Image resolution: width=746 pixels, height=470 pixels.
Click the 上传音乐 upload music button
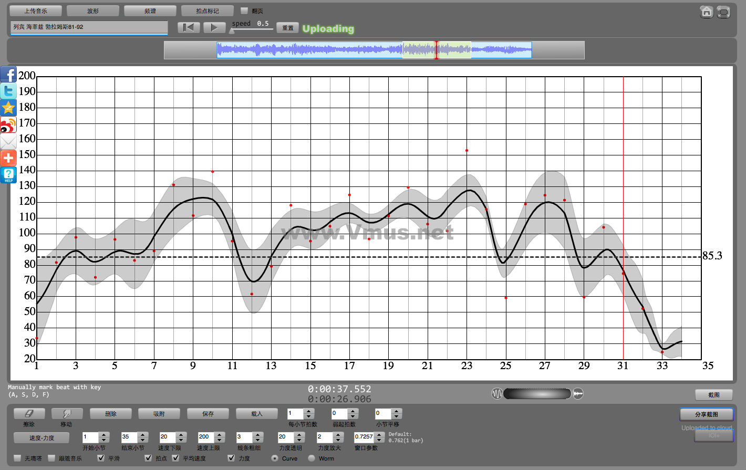(36, 11)
